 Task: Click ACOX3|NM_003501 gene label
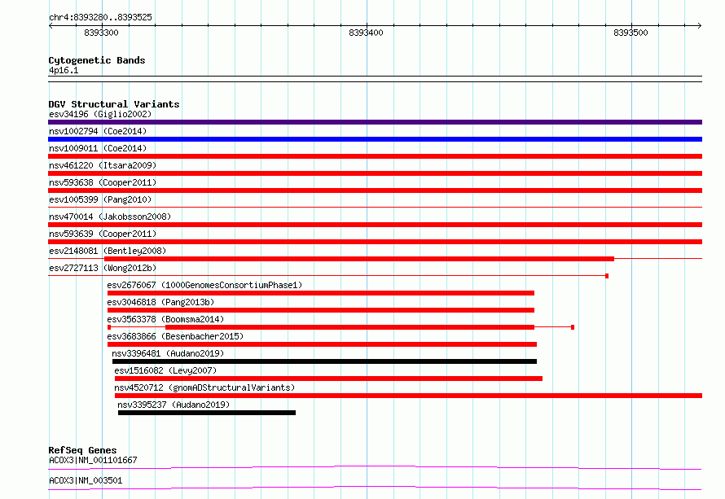[x=86, y=480]
